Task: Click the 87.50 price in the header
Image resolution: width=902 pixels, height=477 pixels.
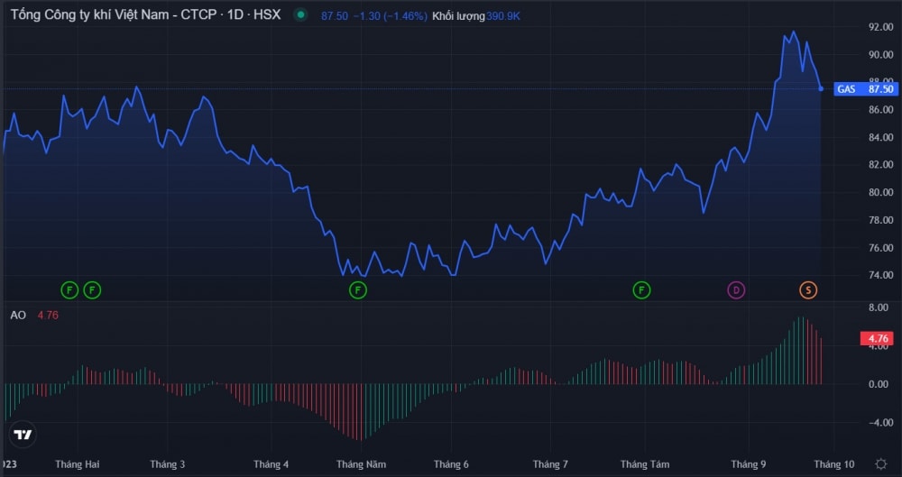Action: (335, 16)
